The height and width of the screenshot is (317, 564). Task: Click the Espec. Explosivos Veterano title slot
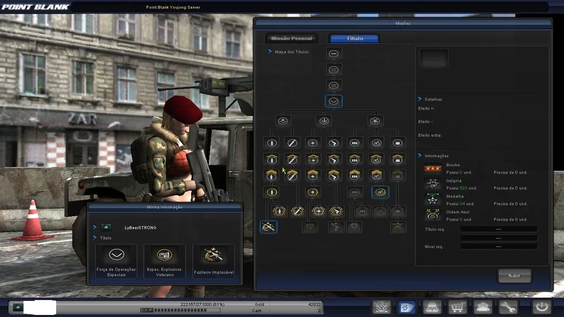(x=165, y=261)
